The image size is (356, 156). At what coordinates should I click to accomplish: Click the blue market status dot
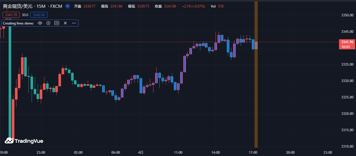pos(68,6)
